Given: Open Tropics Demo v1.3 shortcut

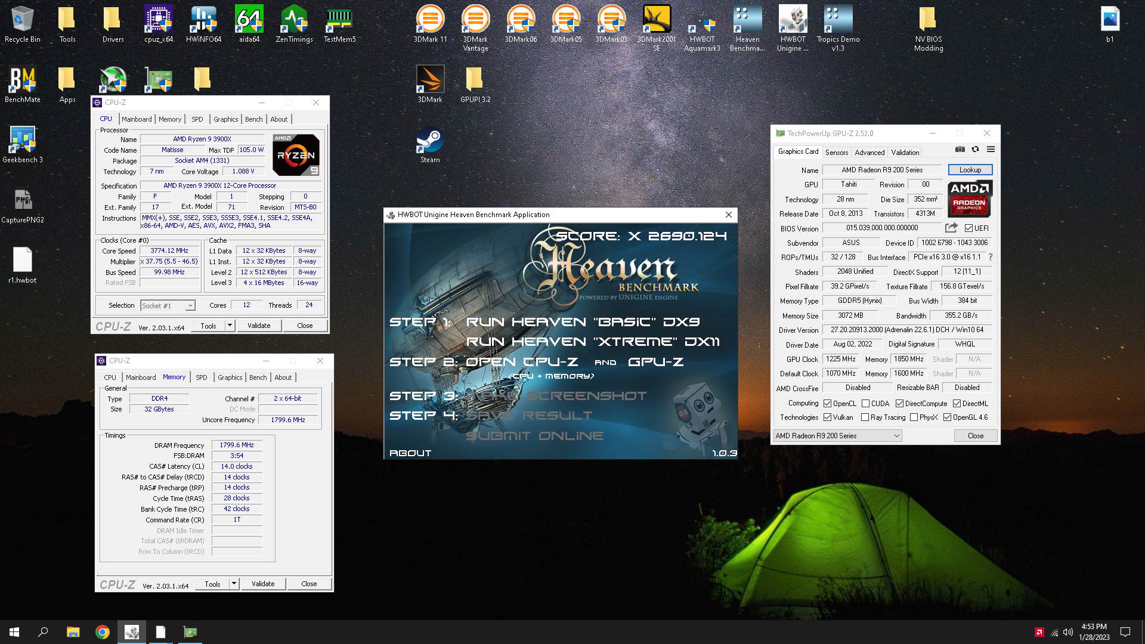Looking at the screenshot, I should 838,28.
